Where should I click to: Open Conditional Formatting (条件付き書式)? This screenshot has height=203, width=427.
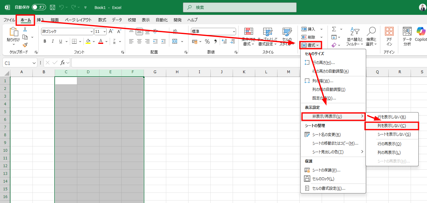click(x=248, y=37)
